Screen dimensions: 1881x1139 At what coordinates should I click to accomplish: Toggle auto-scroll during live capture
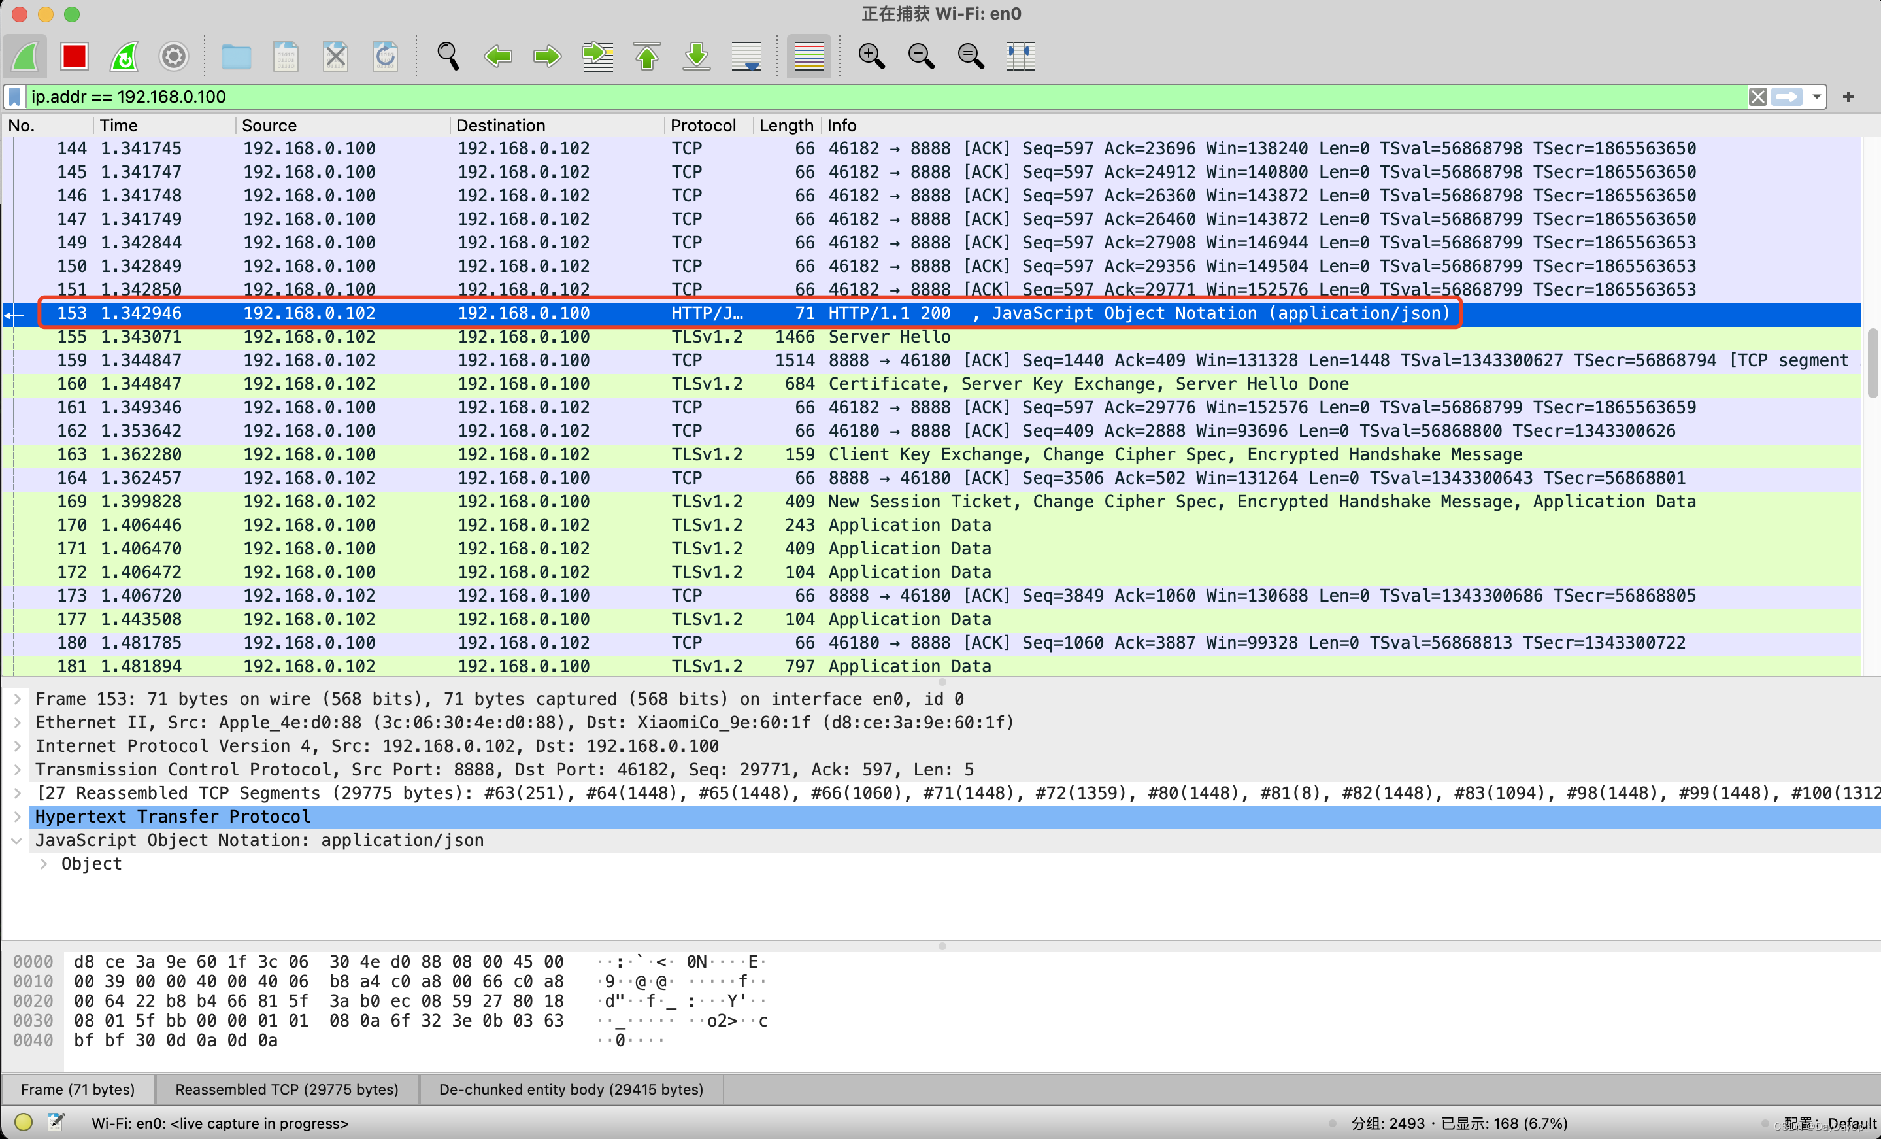[746, 56]
